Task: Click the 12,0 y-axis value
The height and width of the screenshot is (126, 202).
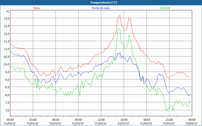Action: 7,34
